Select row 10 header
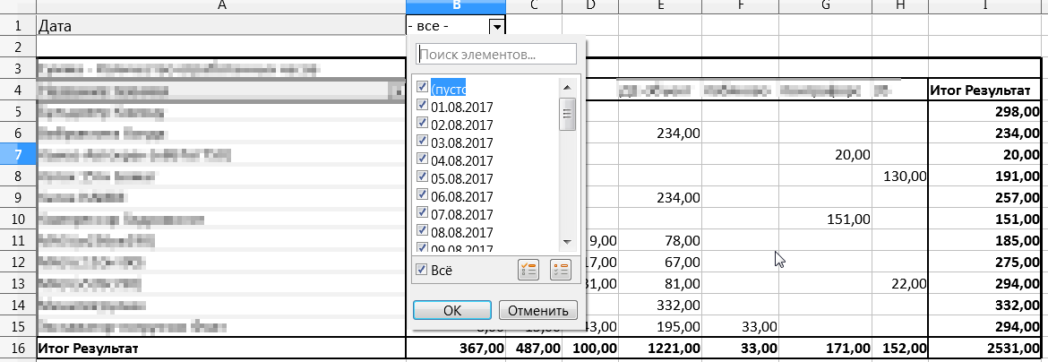Screen dimensions: 1048x362 pyautogui.click(x=18, y=220)
